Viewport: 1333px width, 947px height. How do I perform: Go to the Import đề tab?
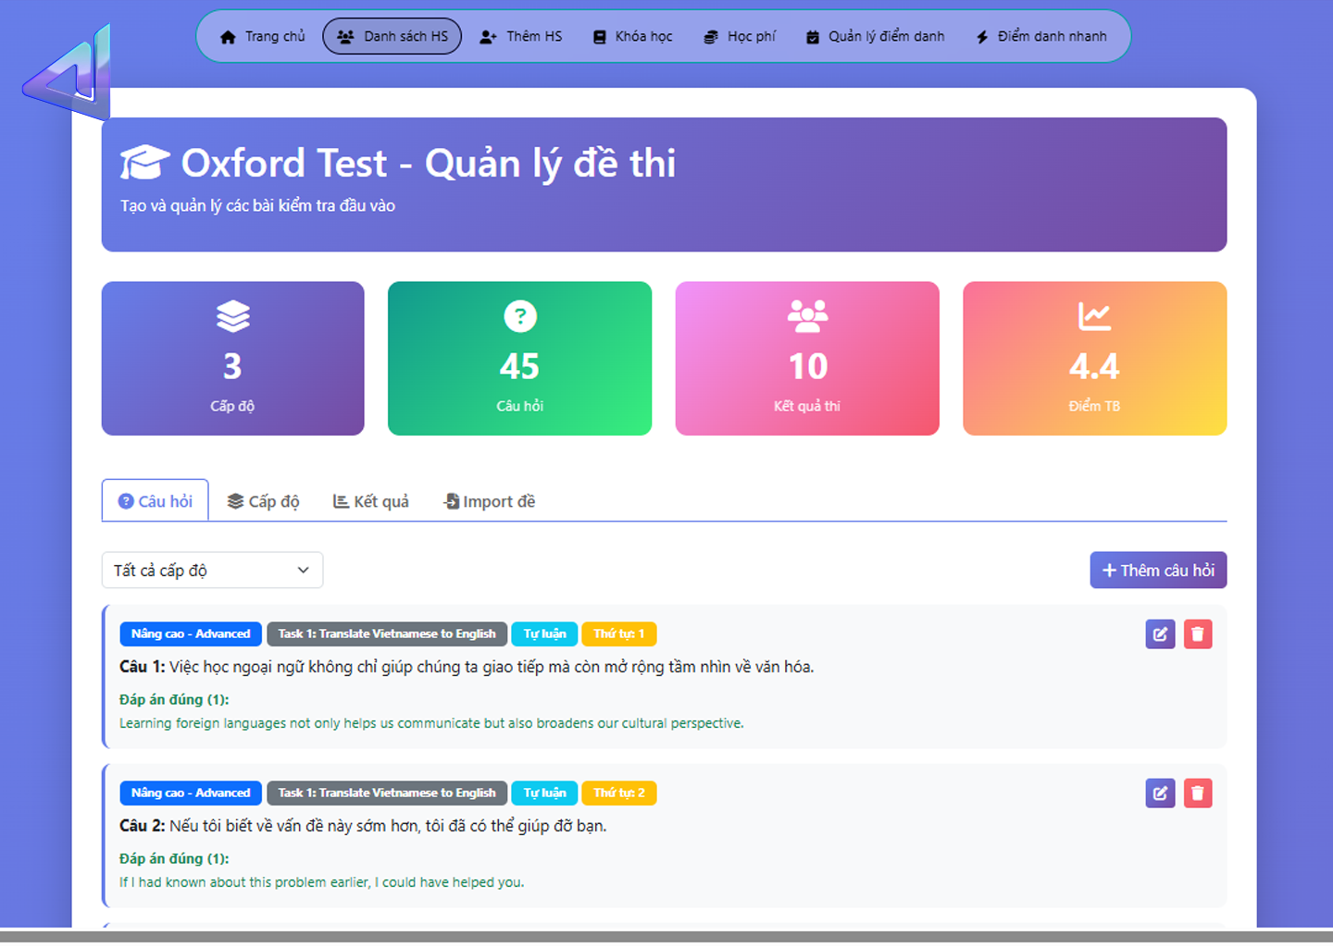click(x=490, y=501)
